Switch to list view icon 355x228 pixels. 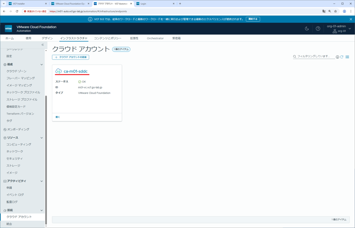[x=347, y=57]
